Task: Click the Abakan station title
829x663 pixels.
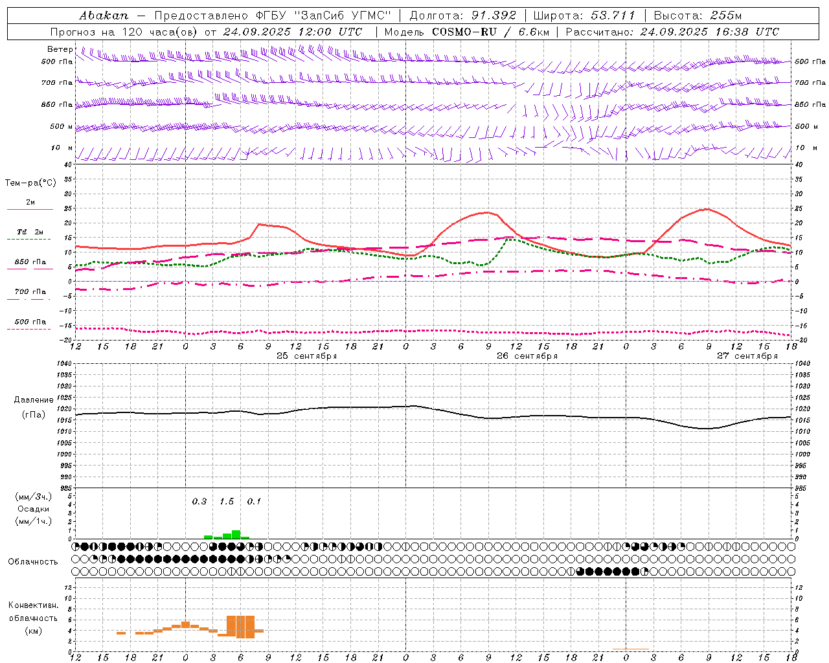Action: tap(104, 16)
